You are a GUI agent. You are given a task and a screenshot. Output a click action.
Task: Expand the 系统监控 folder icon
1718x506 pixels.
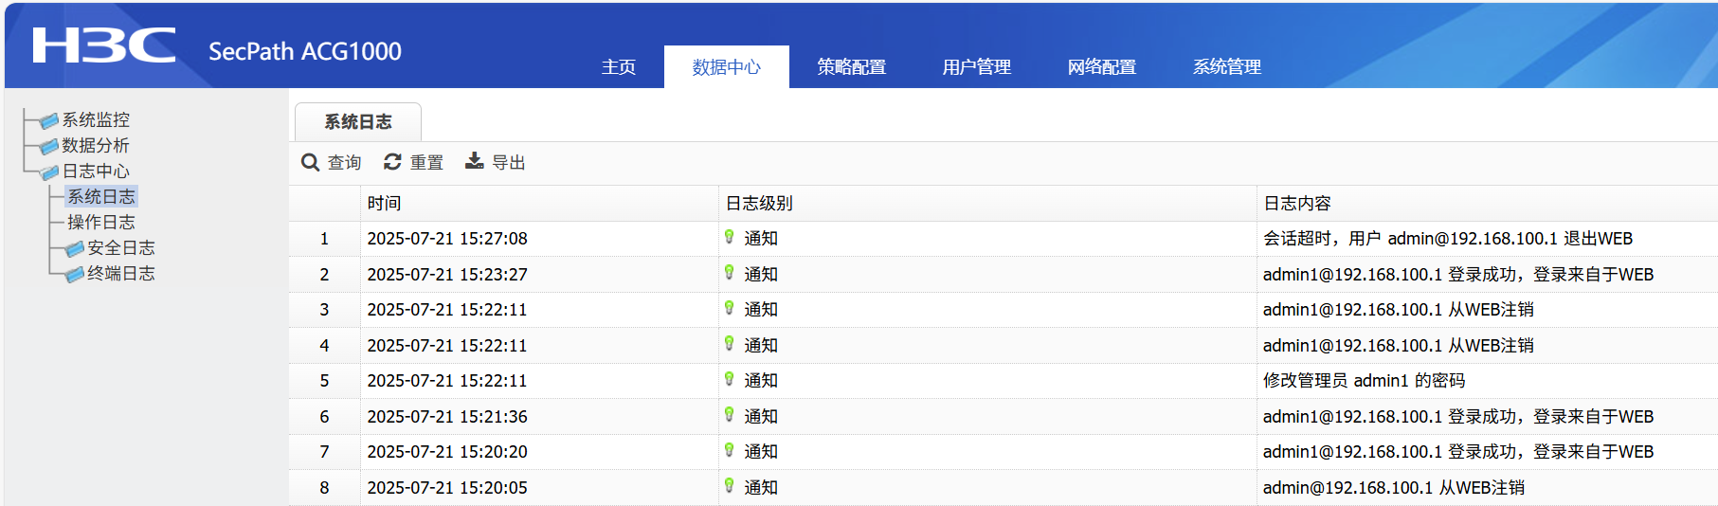[x=49, y=121]
